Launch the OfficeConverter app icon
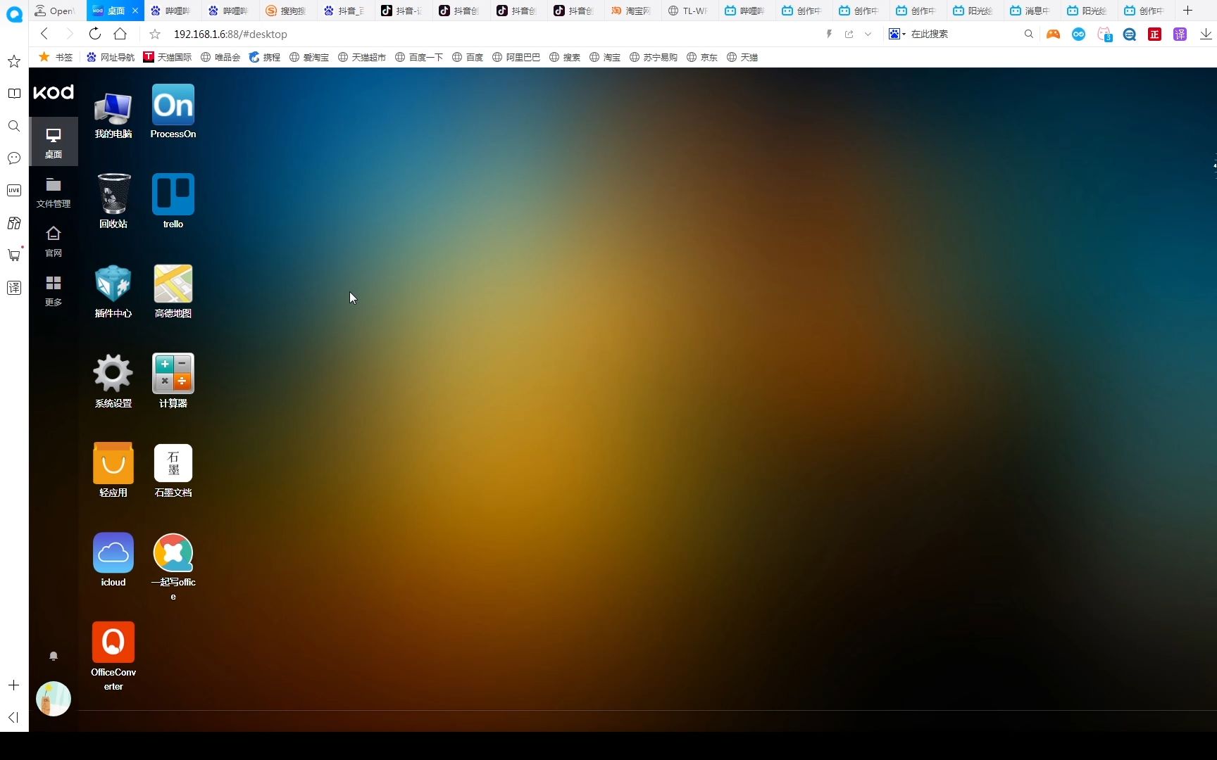The height and width of the screenshot is (760, 1217). (113, 656)
